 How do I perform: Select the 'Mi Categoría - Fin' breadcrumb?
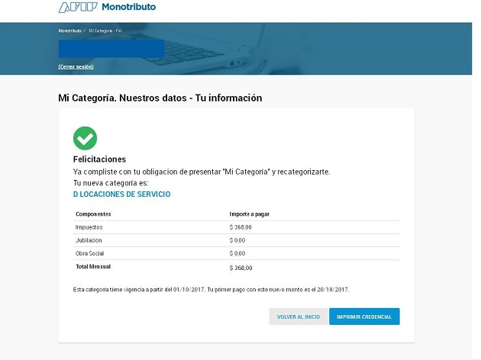click(x=104, y=31)
